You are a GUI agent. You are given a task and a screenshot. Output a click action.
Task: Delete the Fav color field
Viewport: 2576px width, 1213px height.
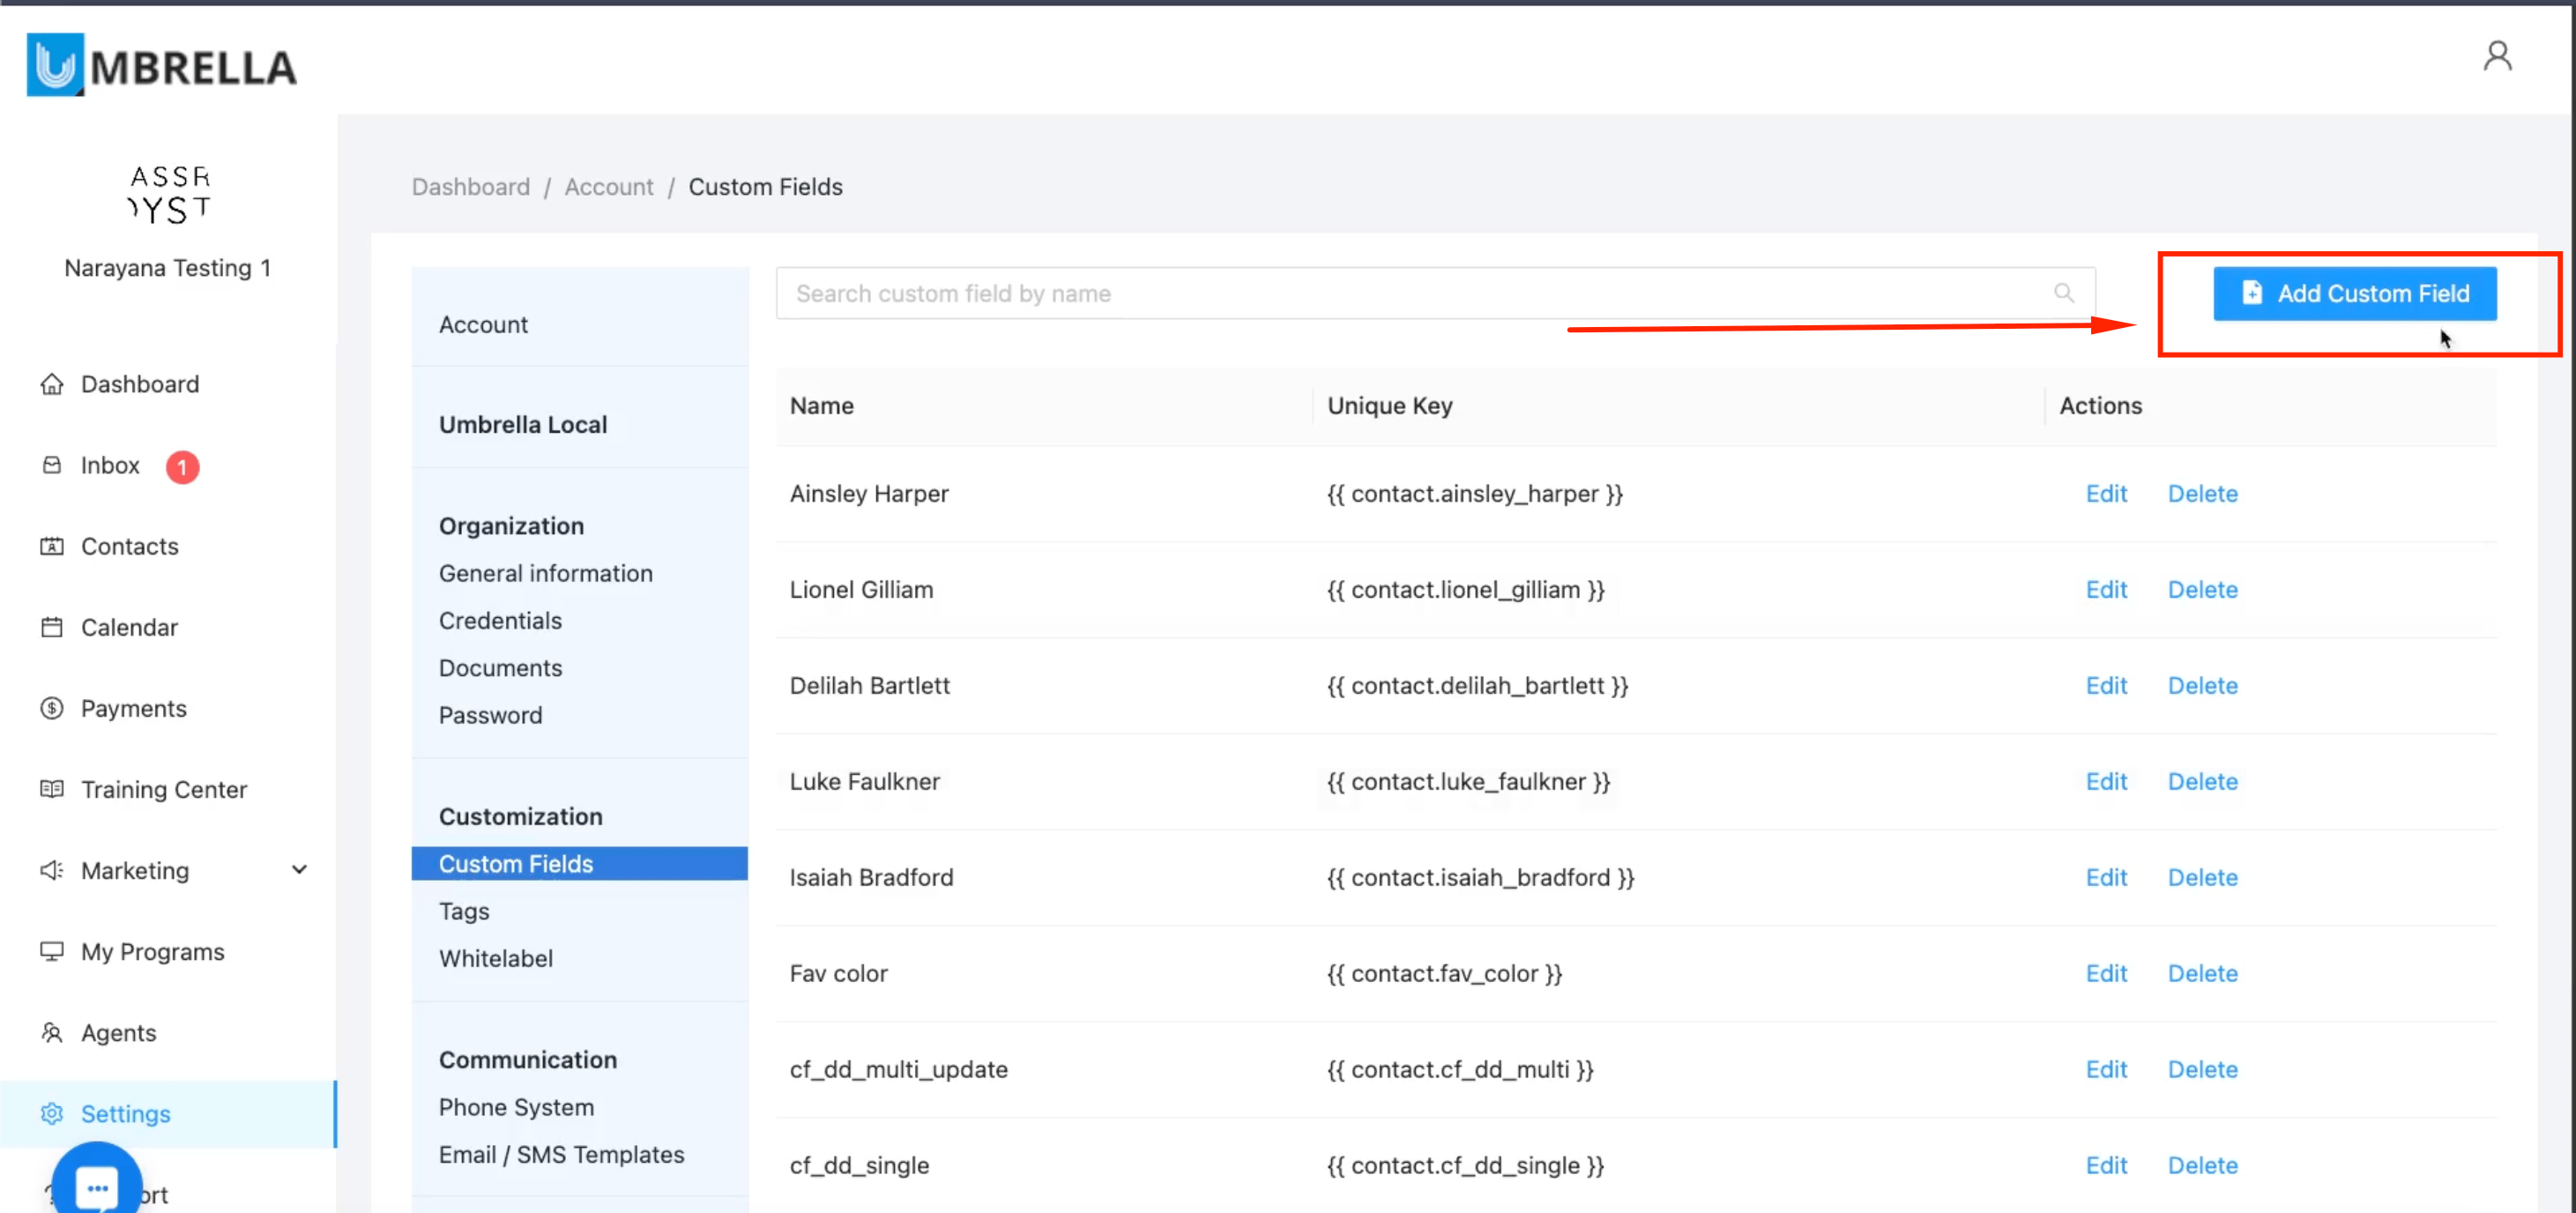click(2202, 973)
